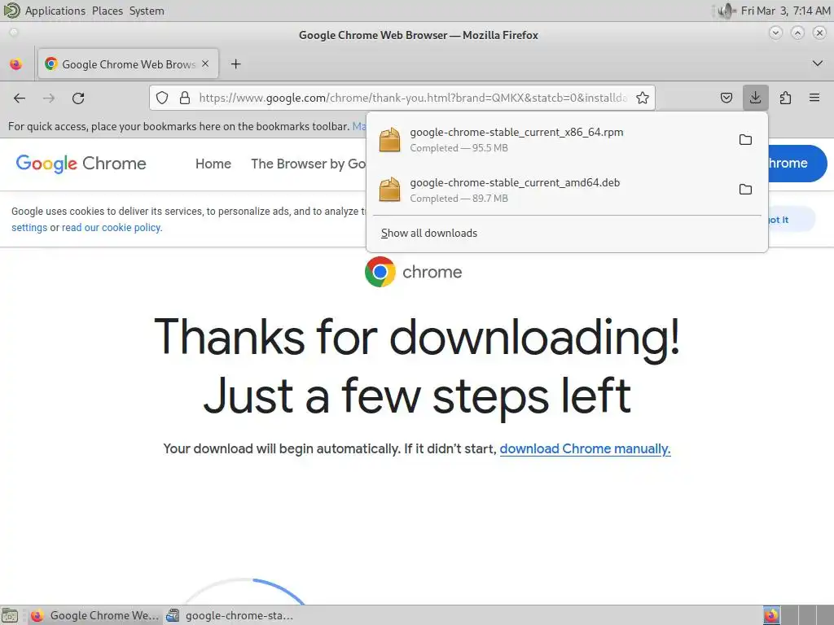Open the cookie settings link
The height and width of the screenshot is (625, 834).
(29, 228)
